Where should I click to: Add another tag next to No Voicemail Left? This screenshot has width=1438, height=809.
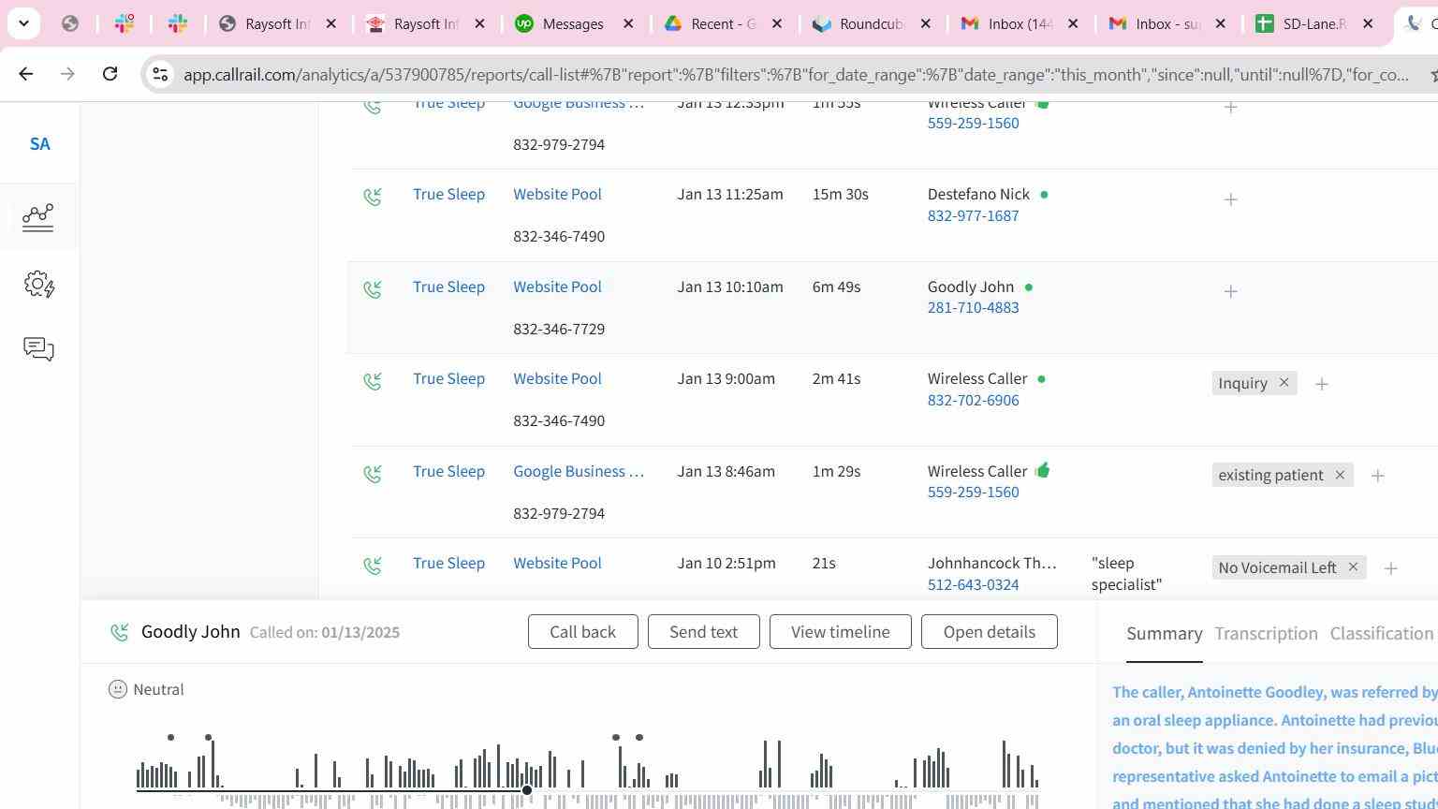1391,568
